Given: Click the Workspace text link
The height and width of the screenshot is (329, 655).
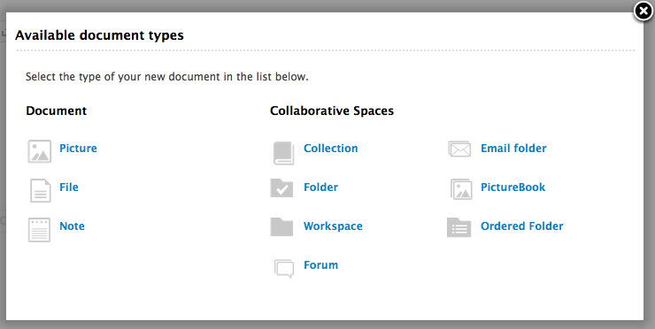Looking at the screenshot, I should (x=333, y=226).
